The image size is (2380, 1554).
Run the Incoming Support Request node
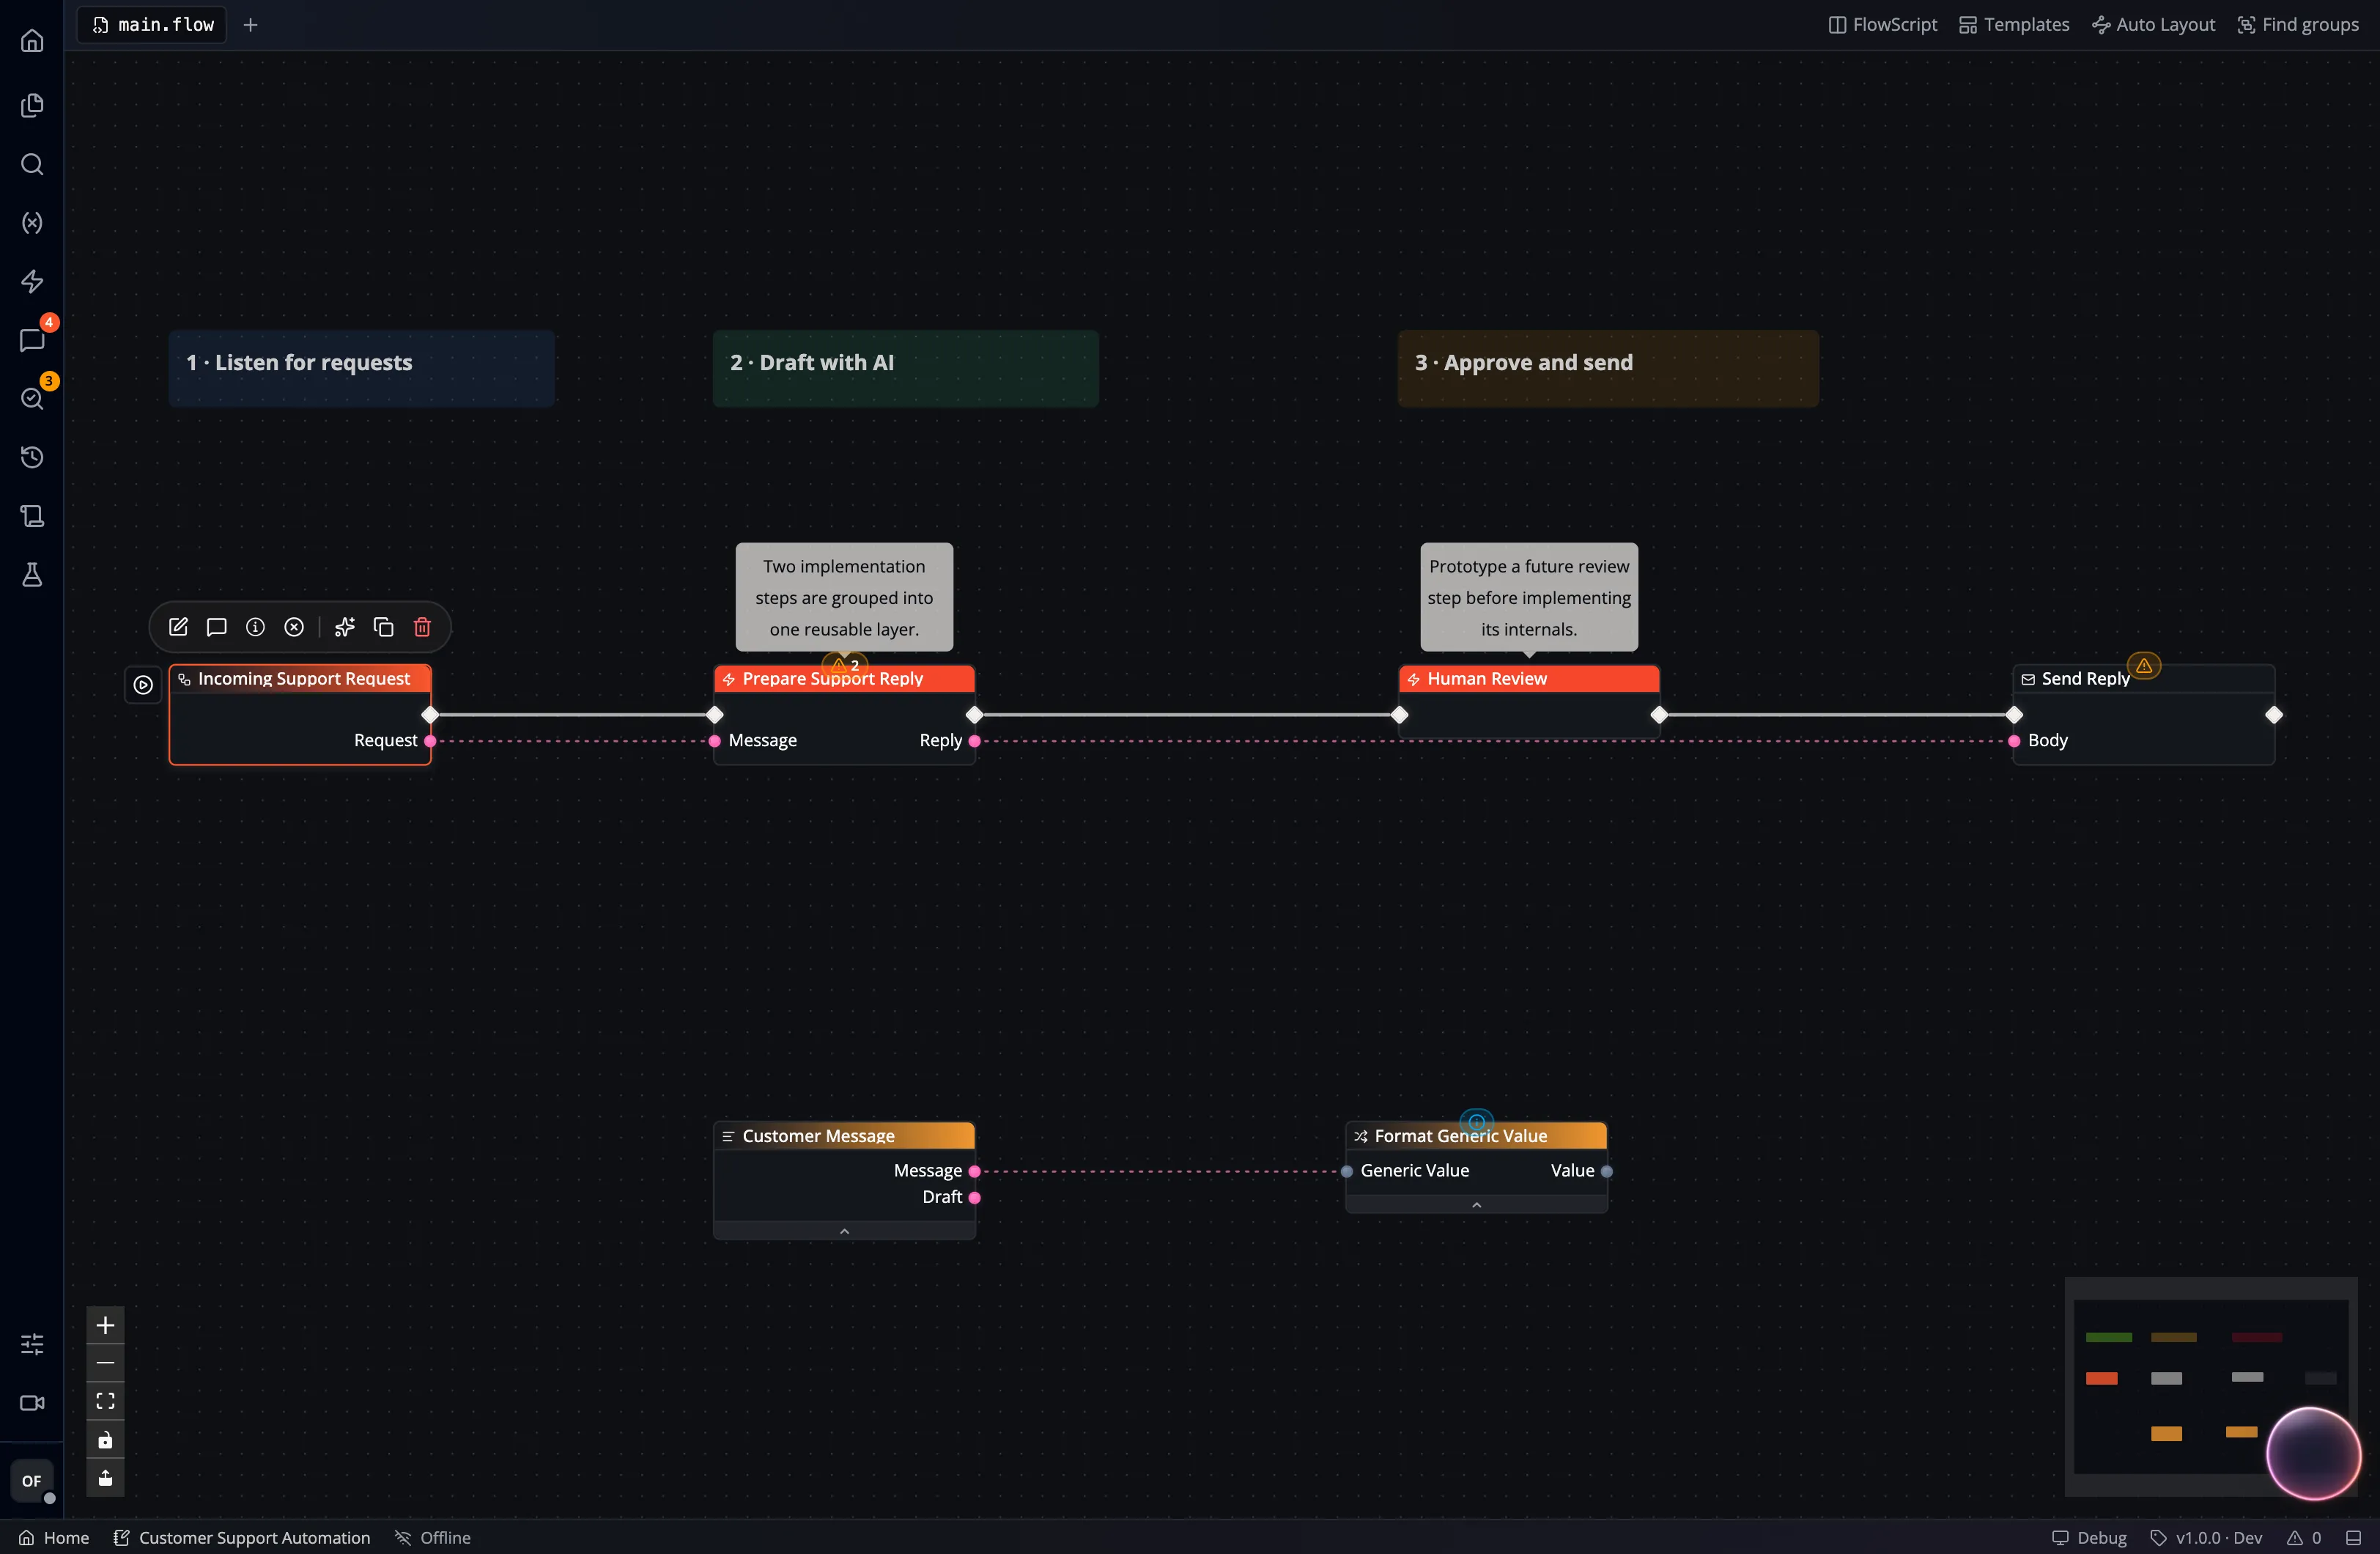143,685
